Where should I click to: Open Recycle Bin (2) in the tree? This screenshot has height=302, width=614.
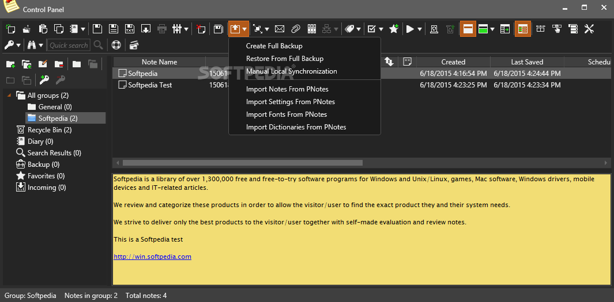pyautogui.click(x=44, y=129)
